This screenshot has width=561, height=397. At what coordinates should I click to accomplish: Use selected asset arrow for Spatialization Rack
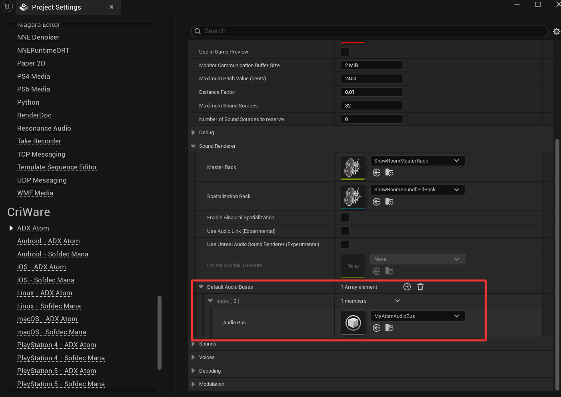point(376,202)
